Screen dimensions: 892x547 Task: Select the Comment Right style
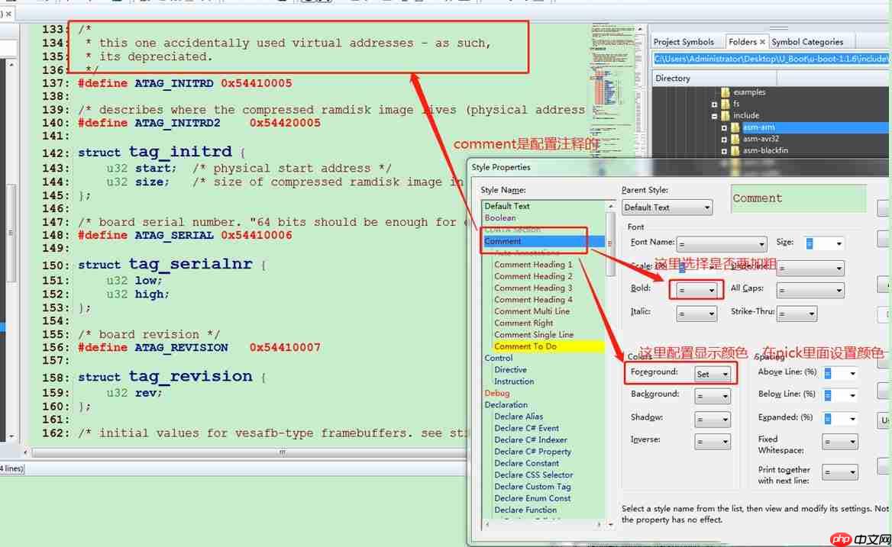pyautogui.click(x=523, y=323)
